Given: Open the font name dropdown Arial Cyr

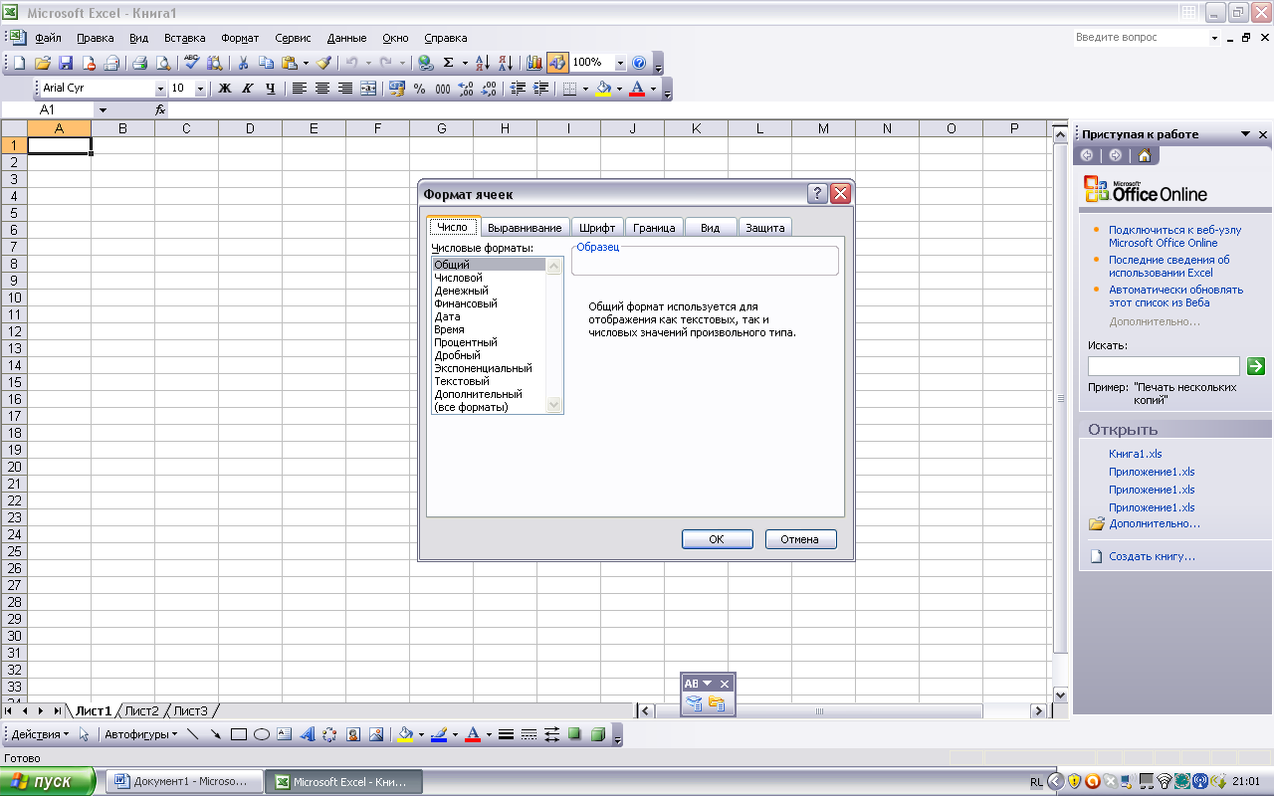Looking at the screenshot, I should click(160, 89).
